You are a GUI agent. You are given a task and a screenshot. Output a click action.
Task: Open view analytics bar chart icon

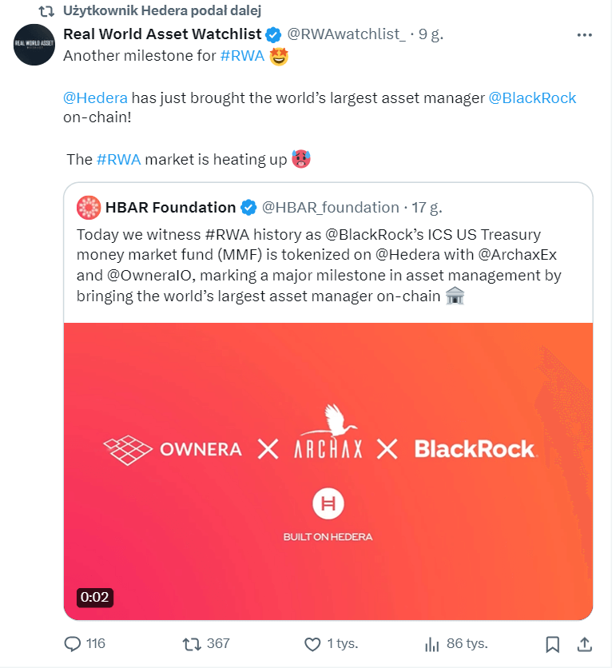click(x=432, y=643)
